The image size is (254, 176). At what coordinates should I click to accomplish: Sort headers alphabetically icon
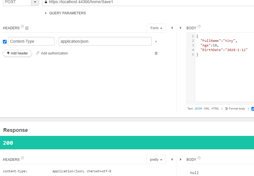[27, 28]
